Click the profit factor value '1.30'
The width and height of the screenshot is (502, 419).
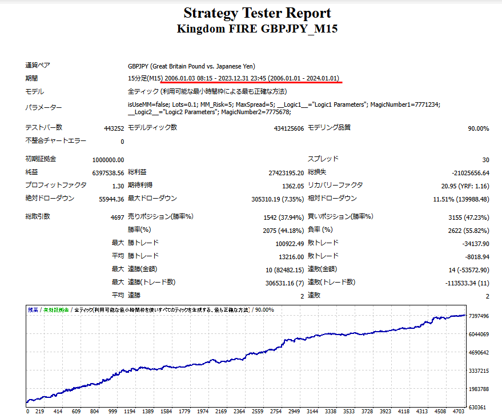[118, 186]
